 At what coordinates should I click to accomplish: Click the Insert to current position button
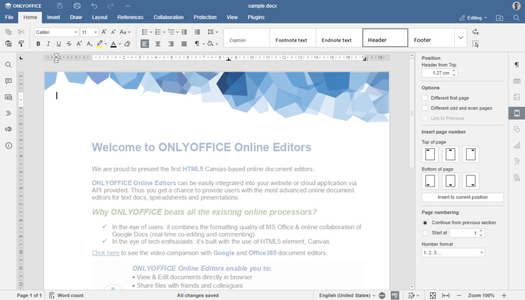(462, 197)
